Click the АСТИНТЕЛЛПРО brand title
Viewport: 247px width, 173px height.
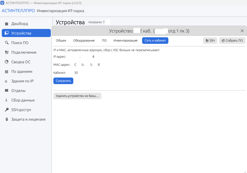point(18,11)
